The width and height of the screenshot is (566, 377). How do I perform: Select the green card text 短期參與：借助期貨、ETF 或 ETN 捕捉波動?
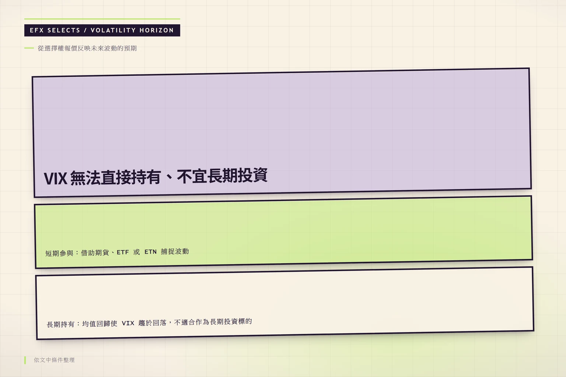click(117, 252)
